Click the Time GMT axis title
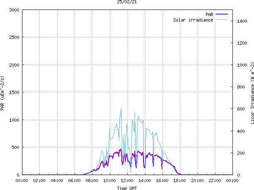The image size is (254, 190). (127, 188)
